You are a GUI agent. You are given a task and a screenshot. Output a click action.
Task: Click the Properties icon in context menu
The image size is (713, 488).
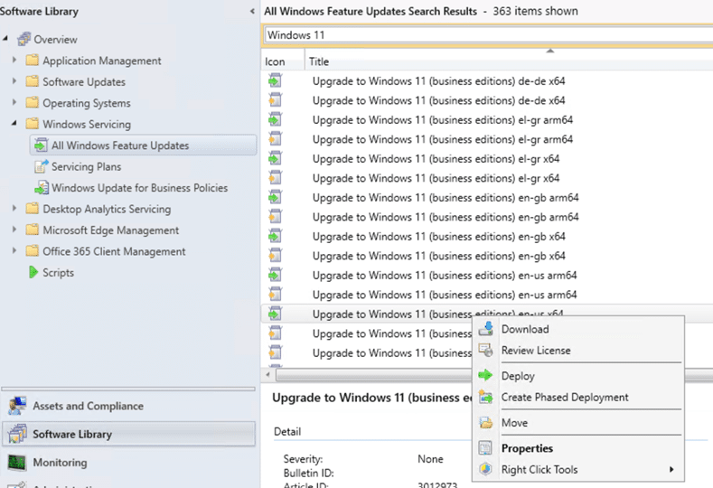(x=486, y=448)
